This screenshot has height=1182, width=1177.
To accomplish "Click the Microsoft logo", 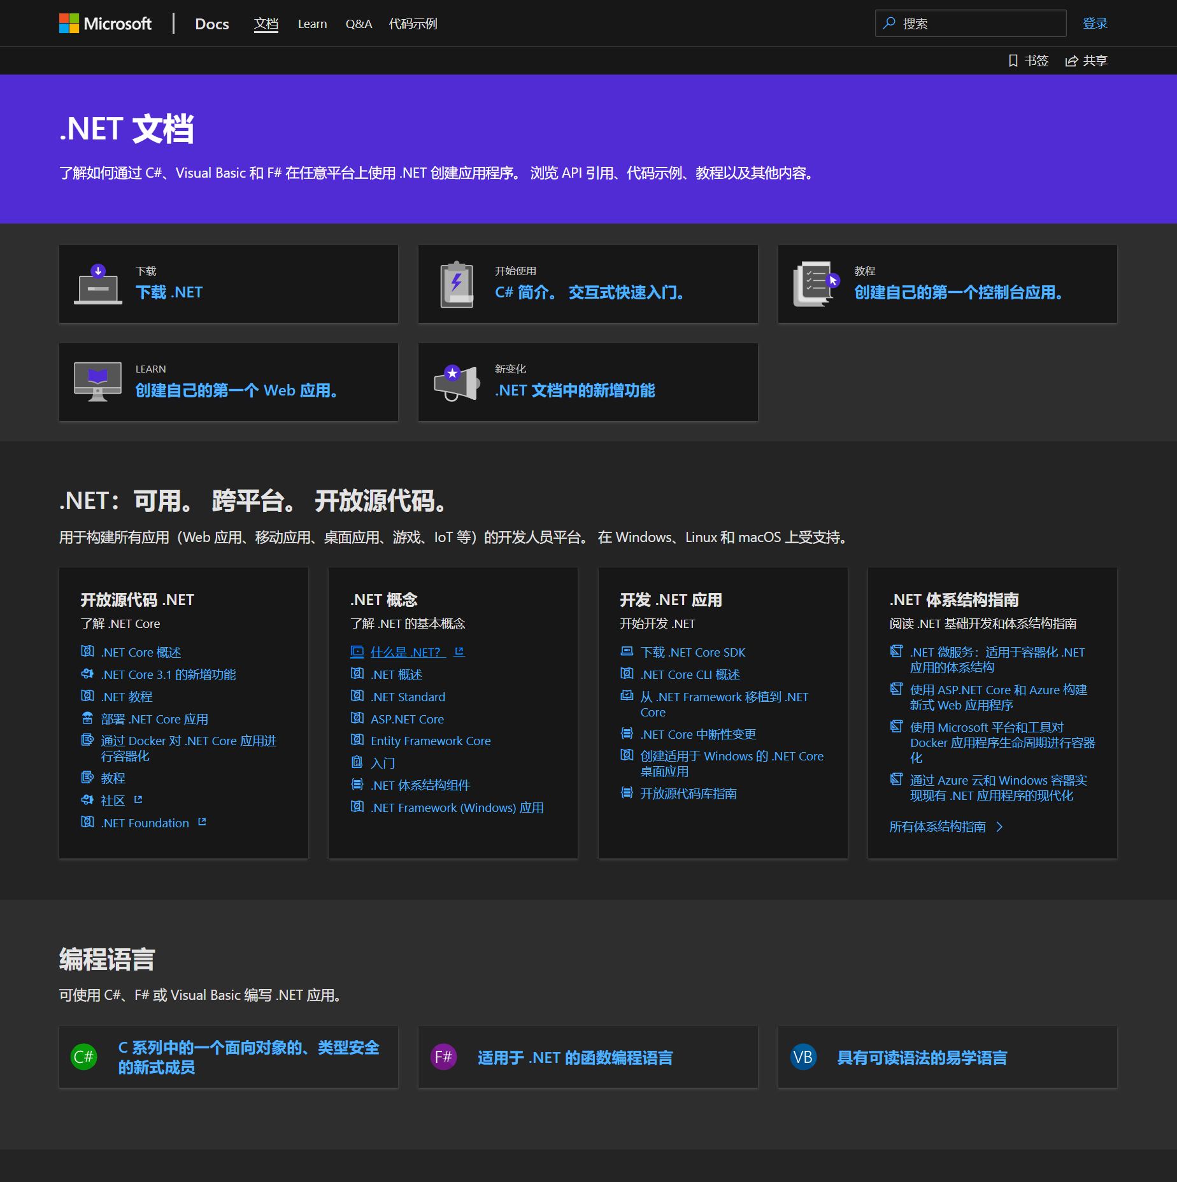I will click(105, 24).
